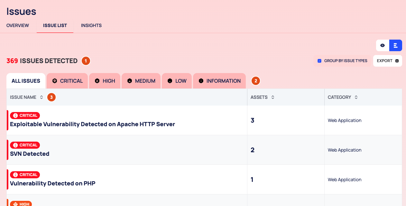
Task: Click the Assets column header label
Action: (259, 97)
